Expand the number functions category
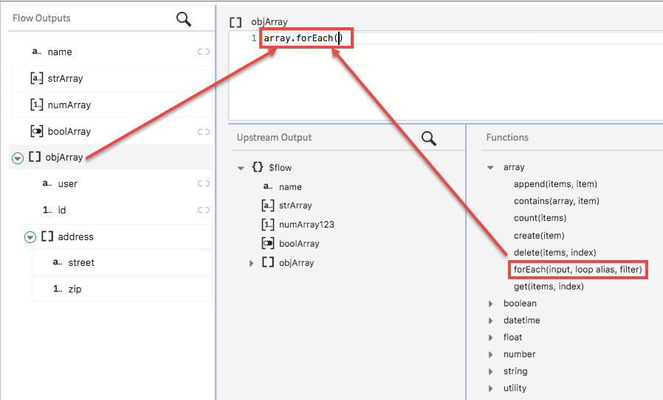663x400 pixels. tap(490, 354)
